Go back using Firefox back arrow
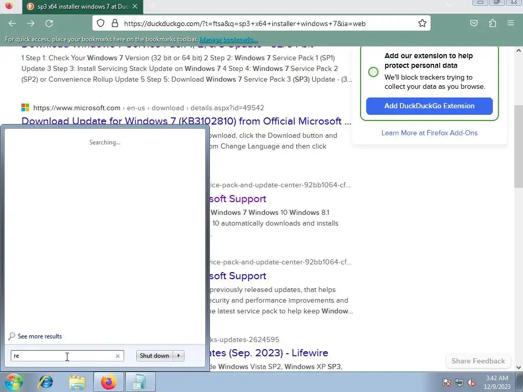Viewport: 523px width, 392px height. point(12,23)
